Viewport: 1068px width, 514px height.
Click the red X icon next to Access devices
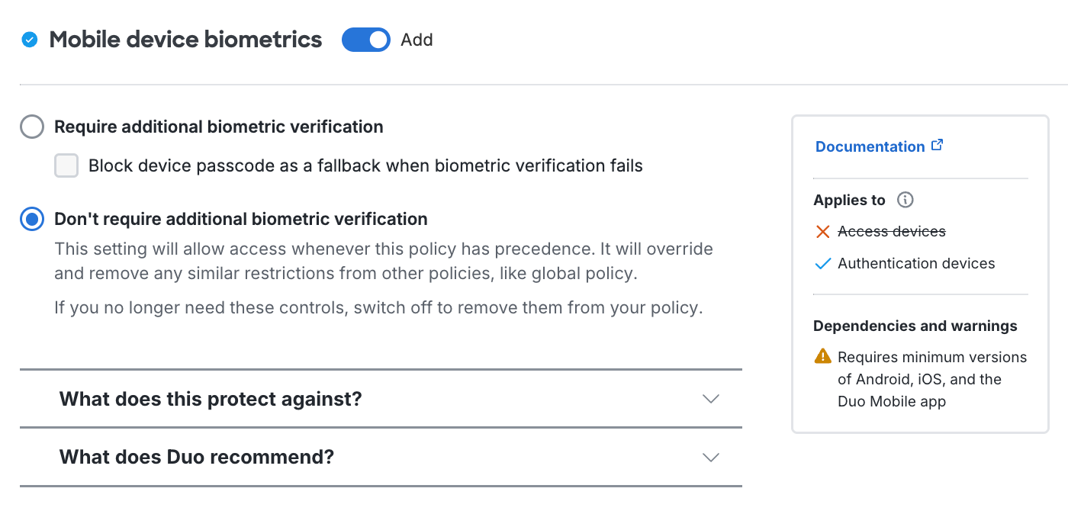click(x=822, y=231)
